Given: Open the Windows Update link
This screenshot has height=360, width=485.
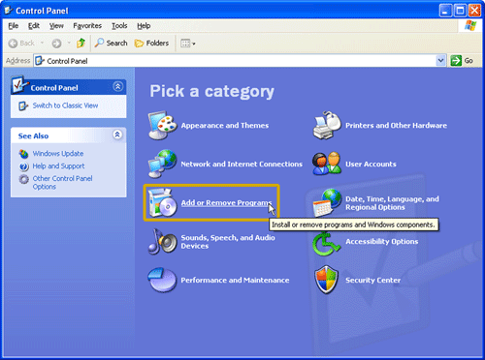Looking at the screenshot, I should [x=58, y=154].
